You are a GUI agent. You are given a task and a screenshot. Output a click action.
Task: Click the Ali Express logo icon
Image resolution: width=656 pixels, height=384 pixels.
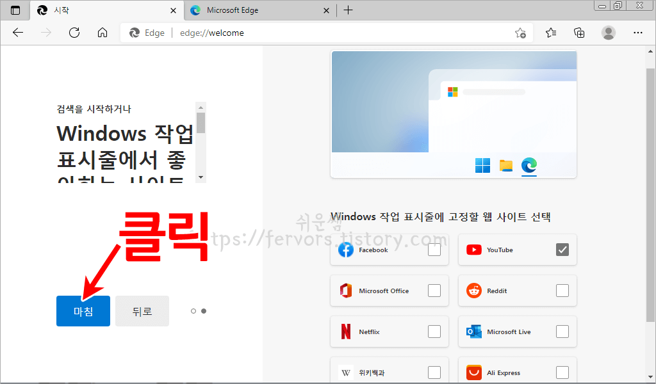[x=473, y=372]
